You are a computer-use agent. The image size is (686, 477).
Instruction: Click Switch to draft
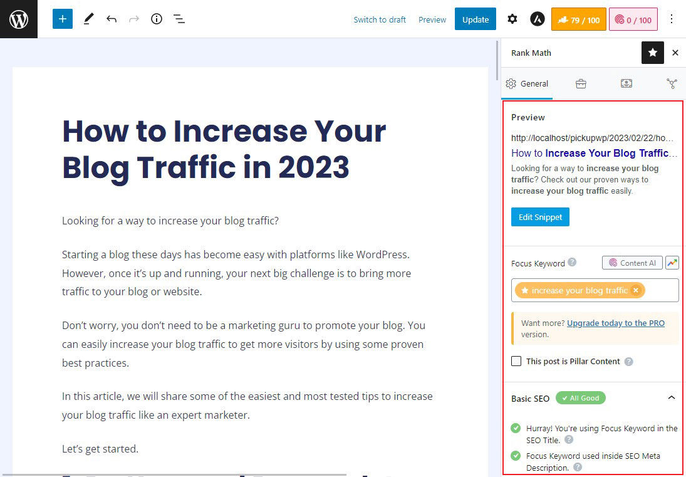[x=380, y=19]
